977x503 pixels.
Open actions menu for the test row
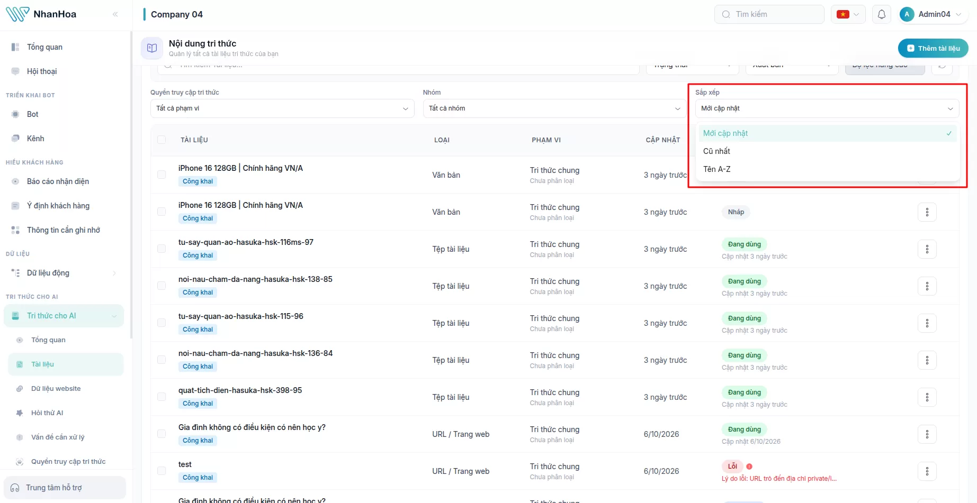(927, 471)
